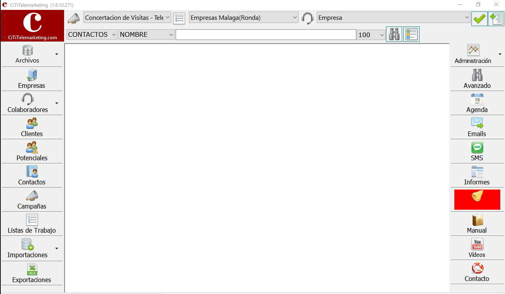Open the Vídeos YouTube icon
Screen dimensions: 505x294
[477, 248]
